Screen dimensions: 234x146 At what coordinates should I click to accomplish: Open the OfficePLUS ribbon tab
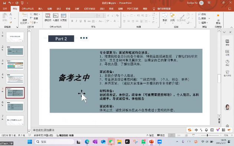[27, 9]
